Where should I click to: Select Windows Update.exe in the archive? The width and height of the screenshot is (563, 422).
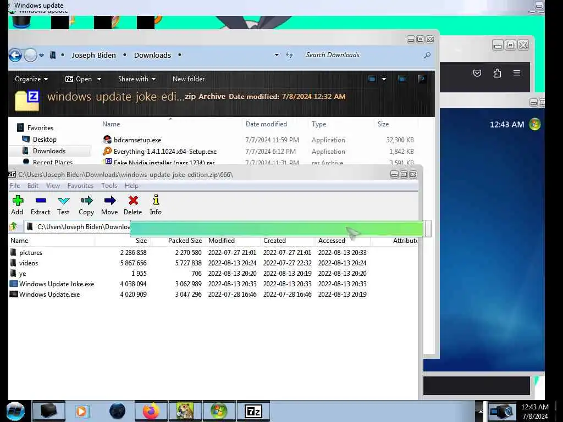[x=49, y=295]
